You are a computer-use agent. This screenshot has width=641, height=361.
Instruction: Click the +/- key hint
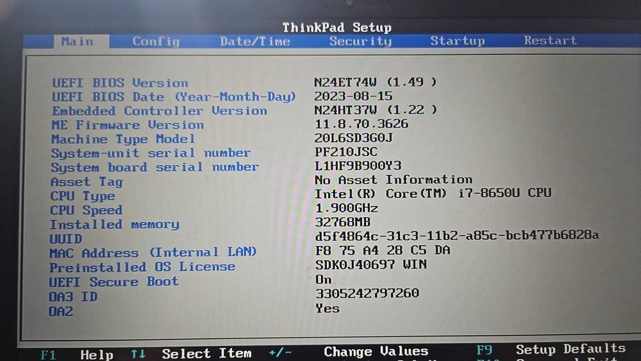pyautogui.click(x=281, y=352)
